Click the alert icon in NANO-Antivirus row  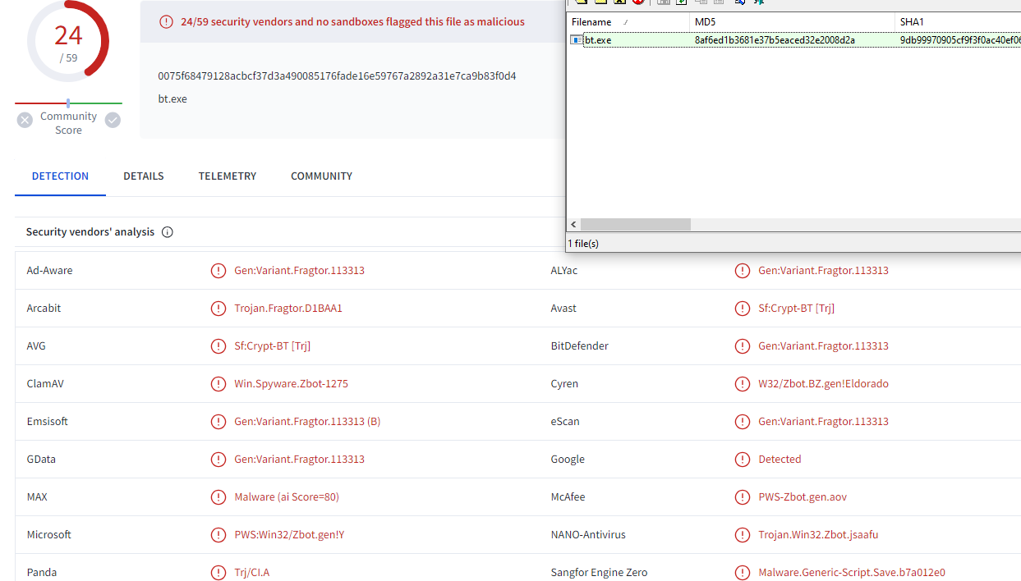point(743,535)
